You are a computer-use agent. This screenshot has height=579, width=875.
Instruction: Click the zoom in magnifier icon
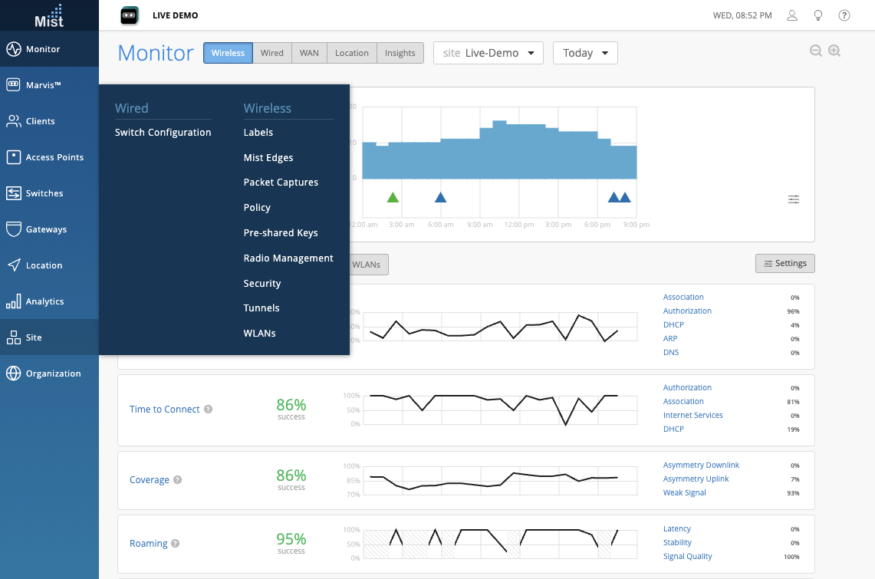(x=834, y=51)
